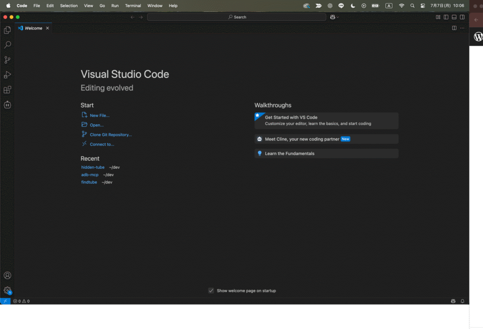
Task: Open recent folder adb-mcp
Action: tap(90, 175)
